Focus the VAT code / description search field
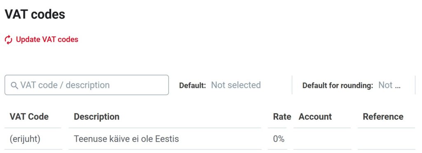The image size is (422, 153). click(x=87, y=85)
